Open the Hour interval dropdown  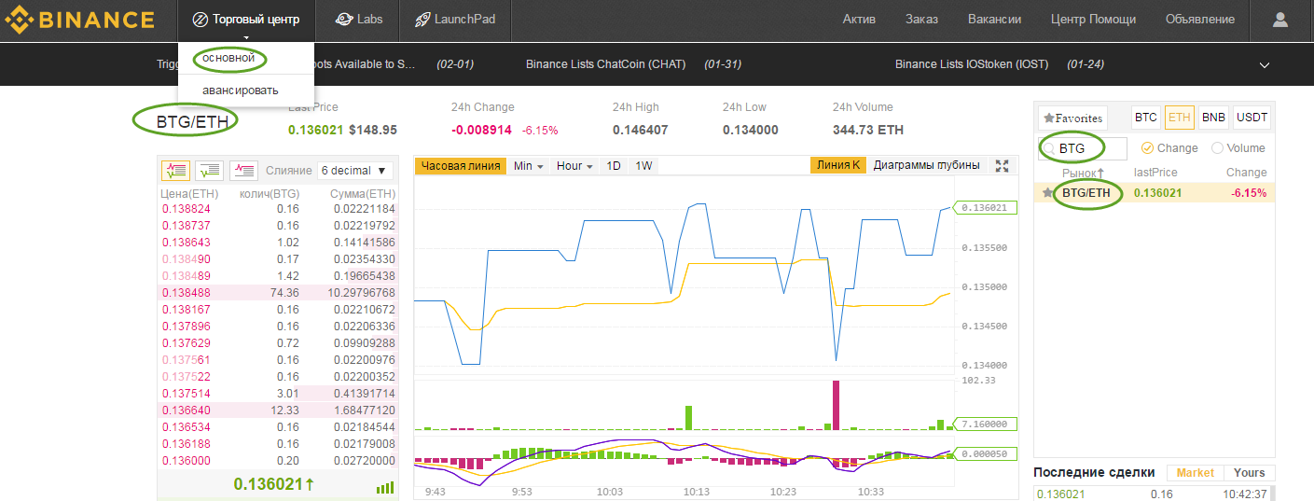pyautogui.click(x=574, y=166)
